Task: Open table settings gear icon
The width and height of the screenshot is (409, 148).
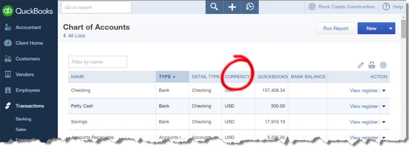Action: (x=383, y=65)
